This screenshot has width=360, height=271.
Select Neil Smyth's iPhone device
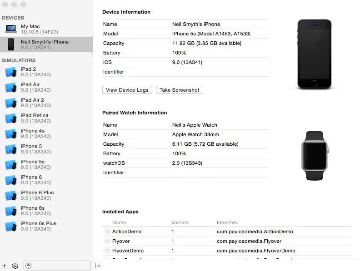point(45,44)
